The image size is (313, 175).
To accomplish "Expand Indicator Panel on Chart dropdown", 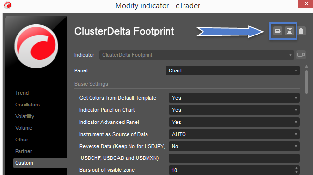I will (x=234, y=110).
